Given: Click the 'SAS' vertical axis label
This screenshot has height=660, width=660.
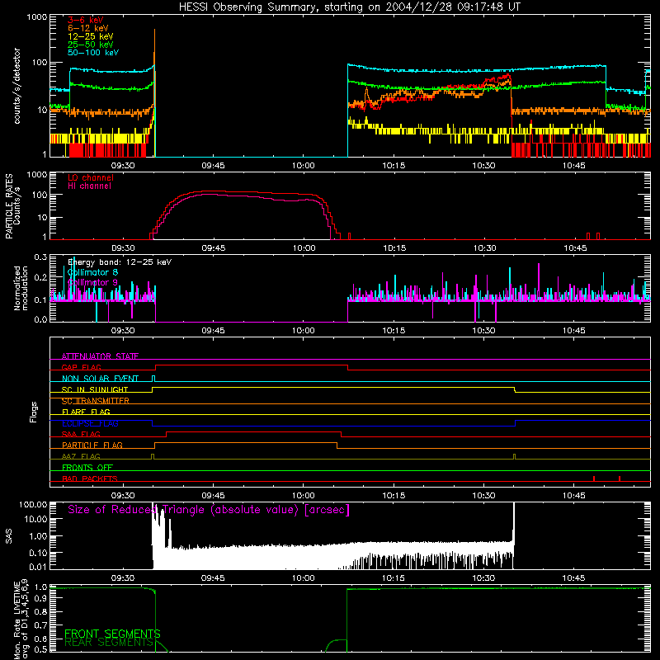Looking at the screenshot, I should 9,536.
